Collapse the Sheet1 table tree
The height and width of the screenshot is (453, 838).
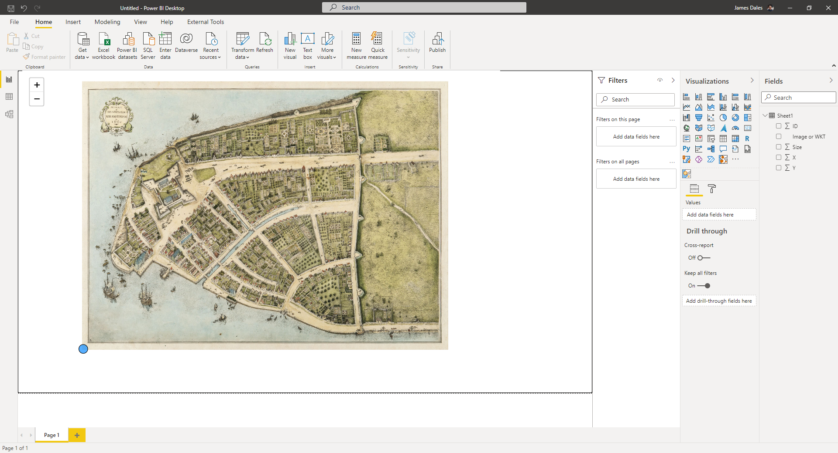765,115
